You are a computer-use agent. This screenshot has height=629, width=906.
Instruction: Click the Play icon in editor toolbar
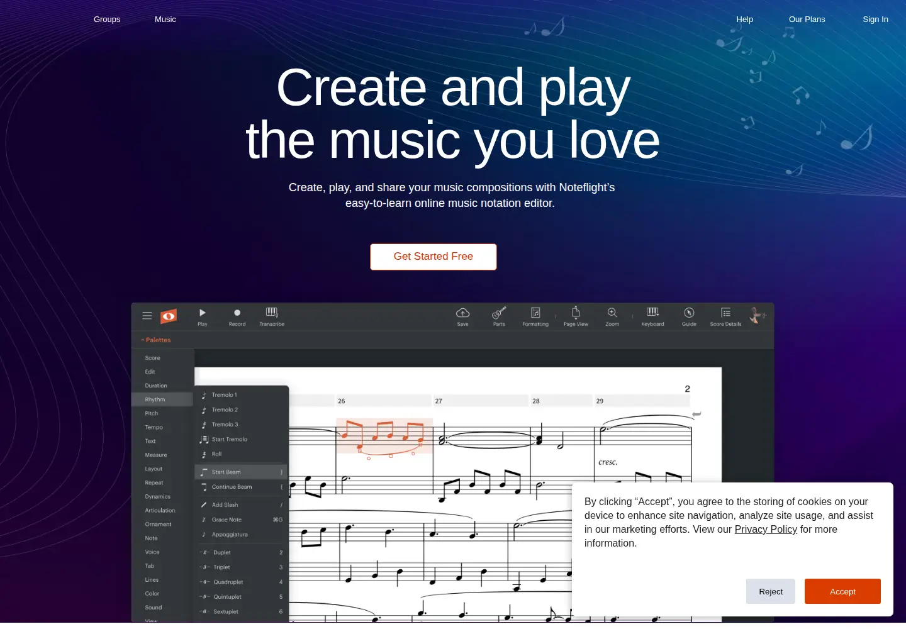tap(203, 313)
